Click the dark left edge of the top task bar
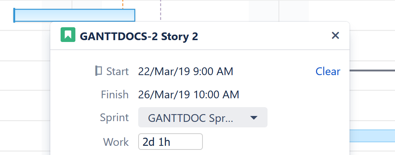The height and width of the screenshot is (155, 395). tap(14, 15)
